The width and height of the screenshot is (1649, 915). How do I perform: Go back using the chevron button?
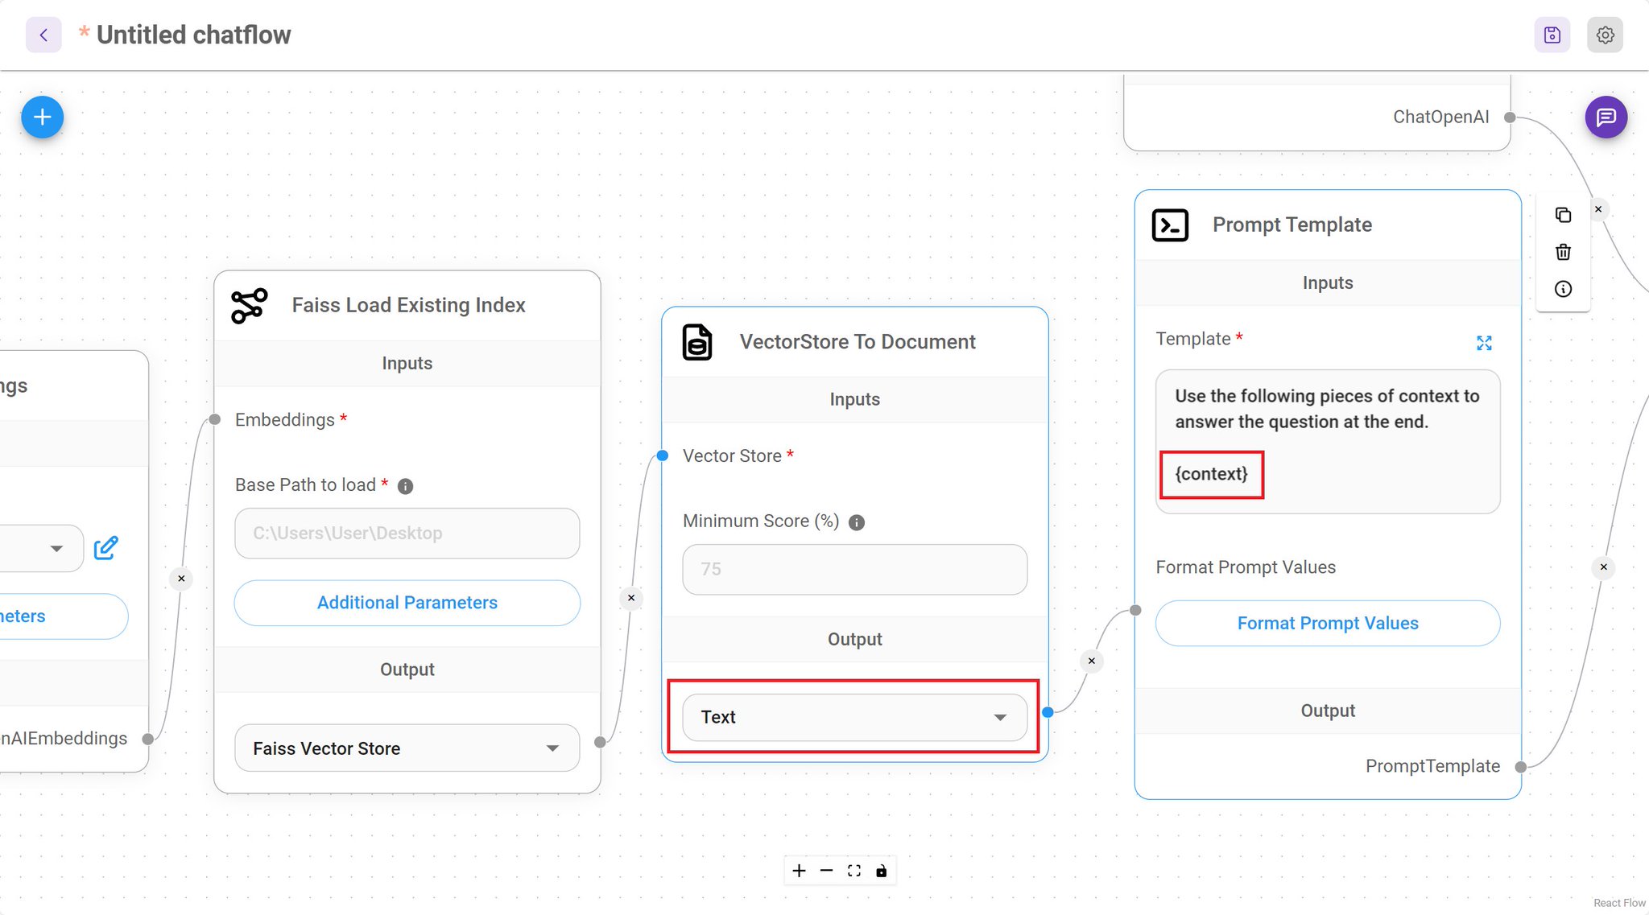click(x=43, y=35)
